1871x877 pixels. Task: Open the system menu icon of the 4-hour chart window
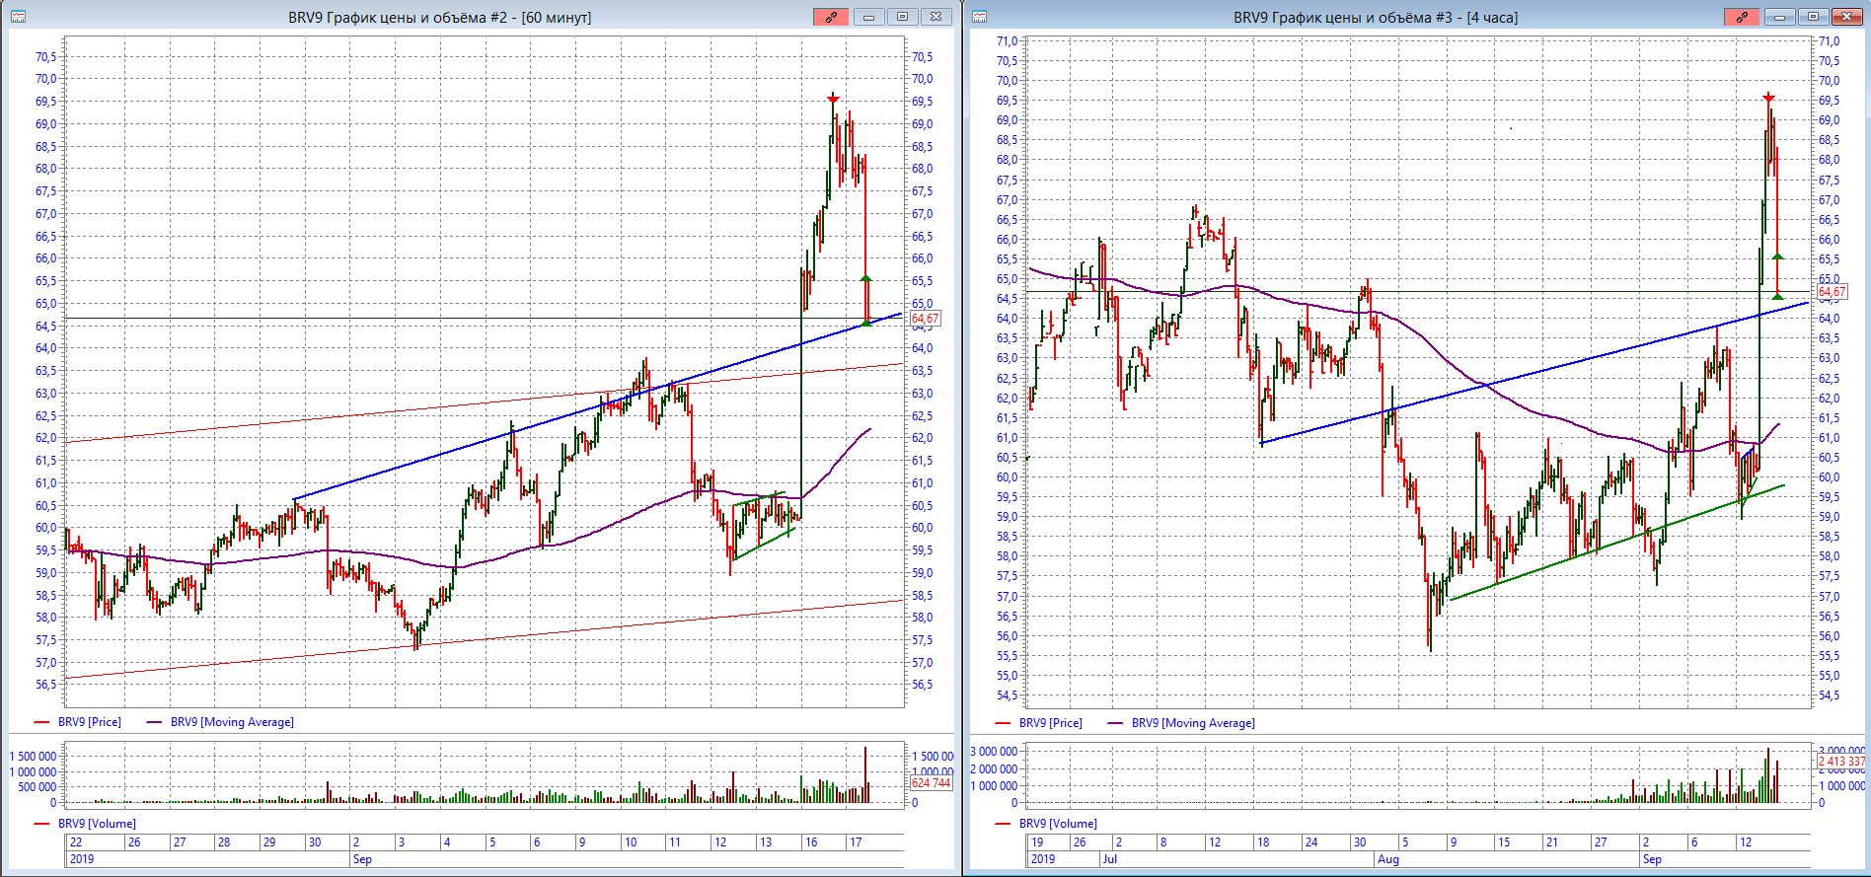tap(980, 17)
